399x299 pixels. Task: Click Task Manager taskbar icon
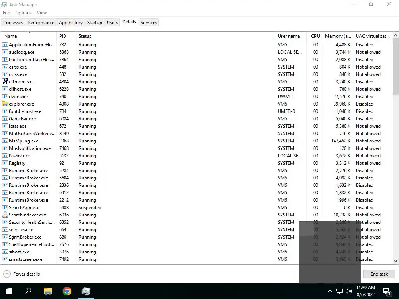point(86,291)
